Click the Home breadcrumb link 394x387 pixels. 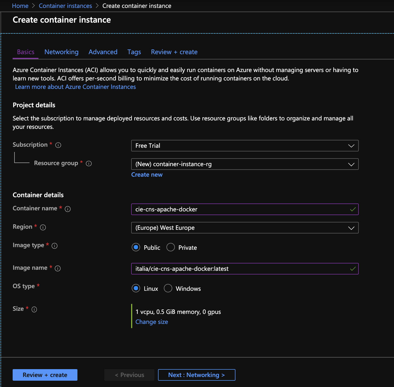20,6
